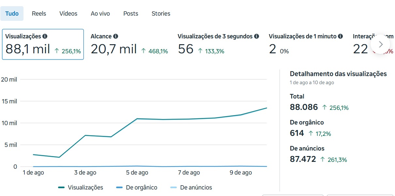Click the info icon next to Alcance

116,36
